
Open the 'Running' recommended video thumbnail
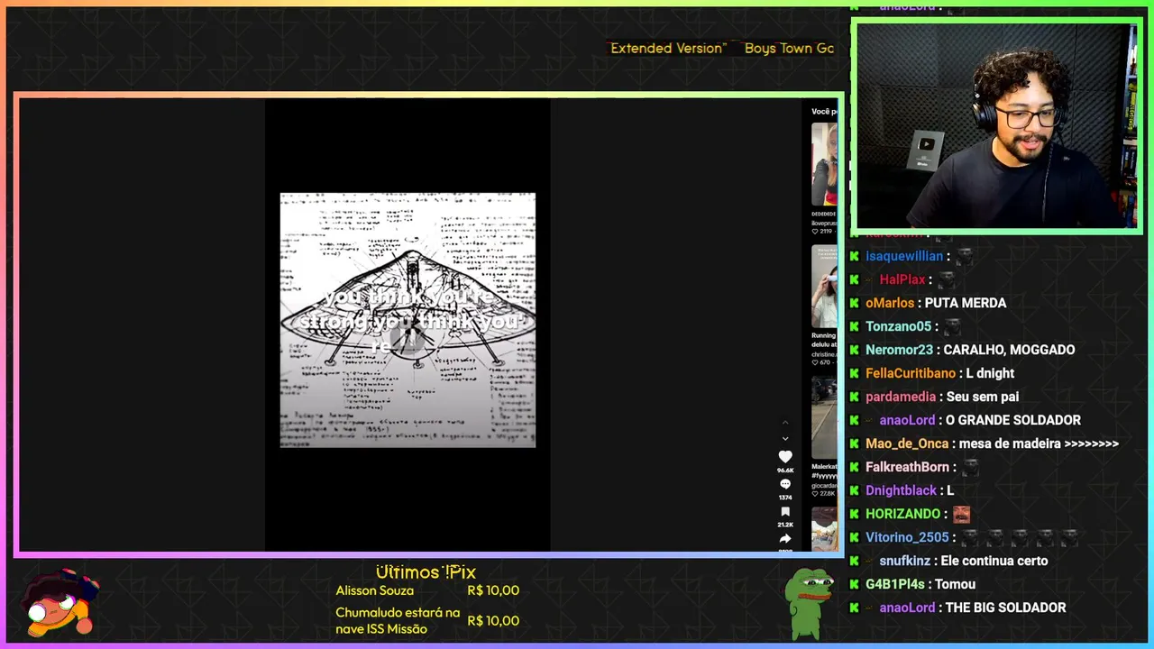(824, 287)
